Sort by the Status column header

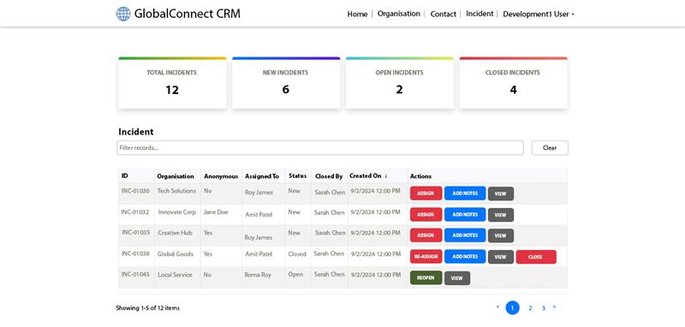tap(297, 176)
